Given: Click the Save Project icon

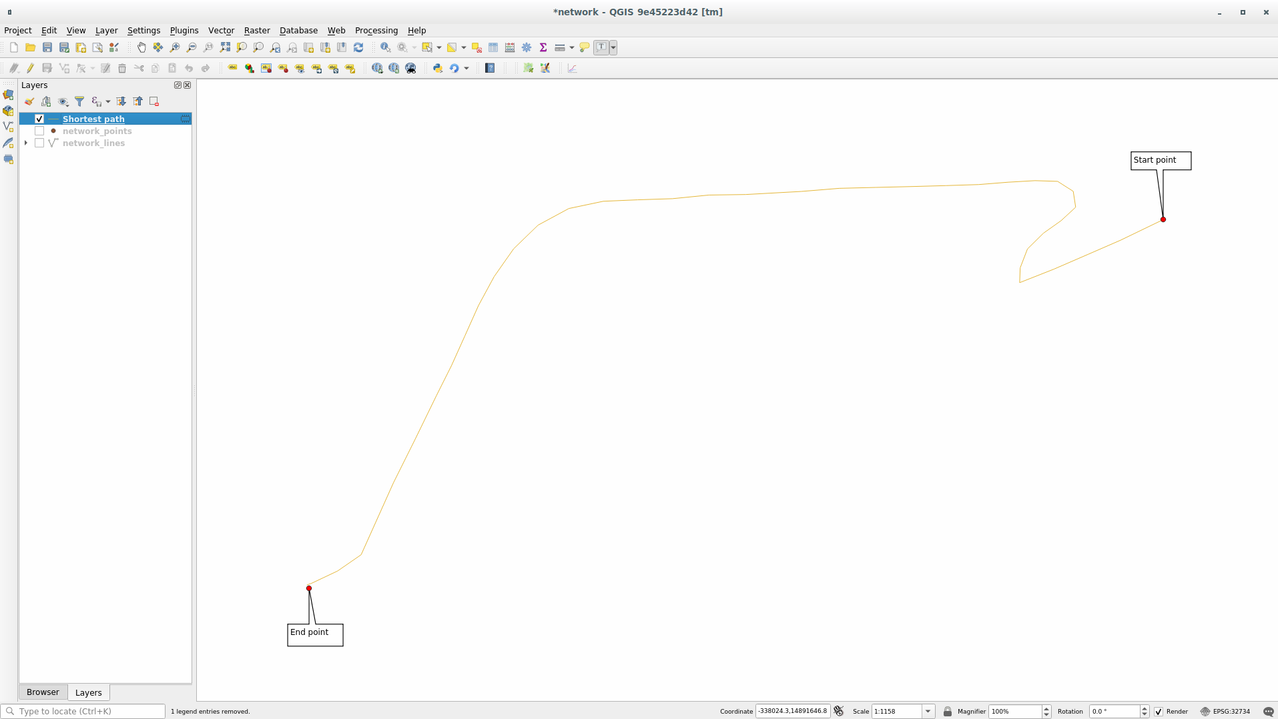Looking at the screenshot, I should tap(47, 47).
